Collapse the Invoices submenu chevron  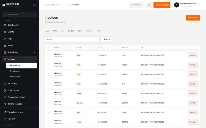click(35, 59)
